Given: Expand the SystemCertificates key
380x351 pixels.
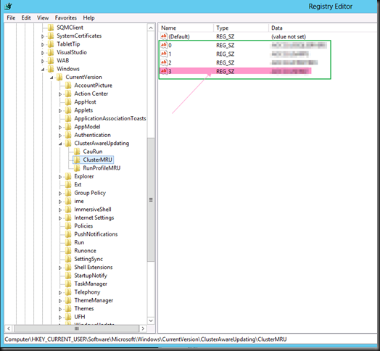Looking at the screenshot, I should coord(43,36).
